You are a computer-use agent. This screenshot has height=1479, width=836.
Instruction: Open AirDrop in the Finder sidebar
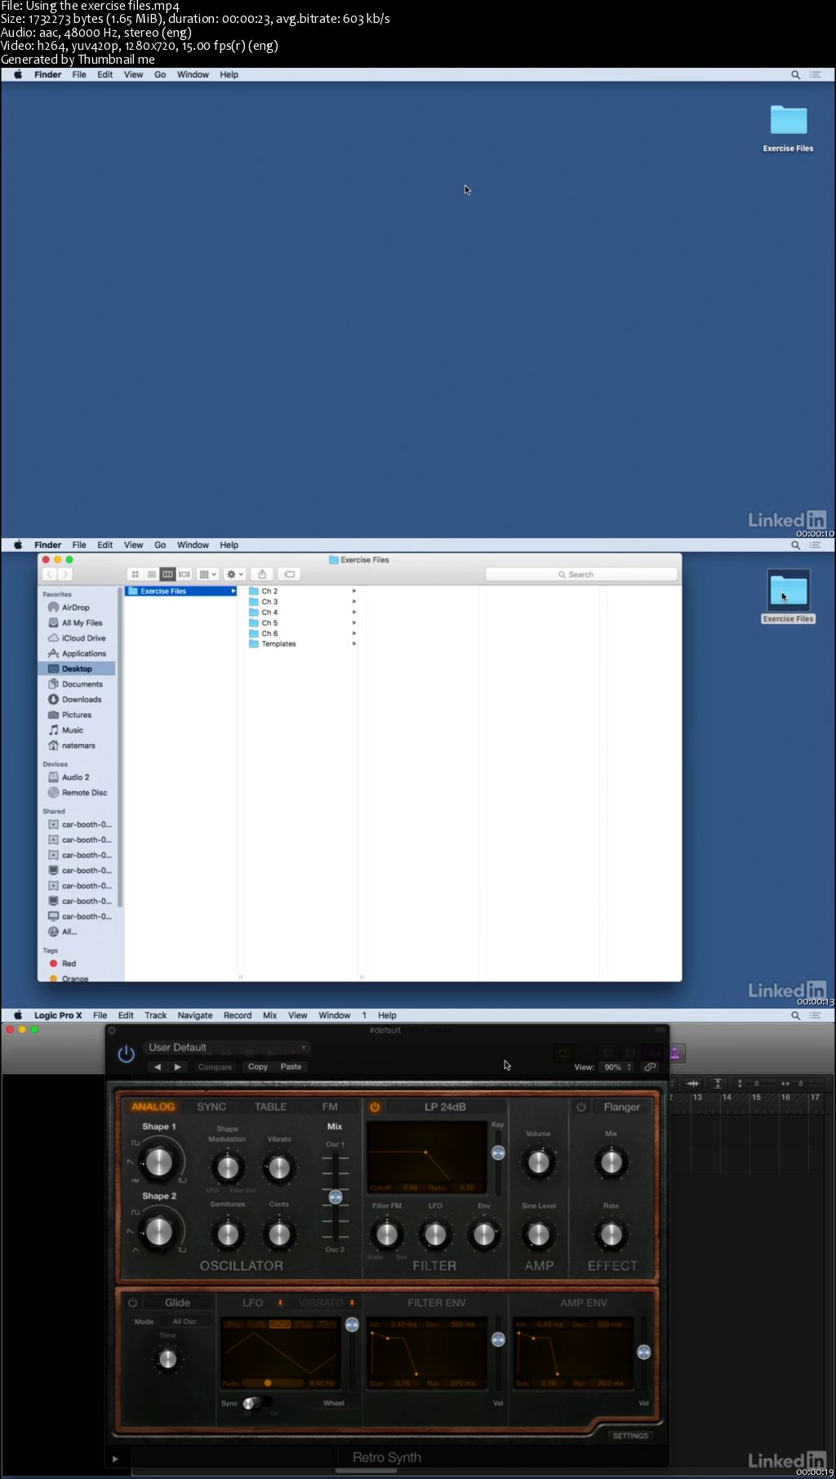pos(76,608)
